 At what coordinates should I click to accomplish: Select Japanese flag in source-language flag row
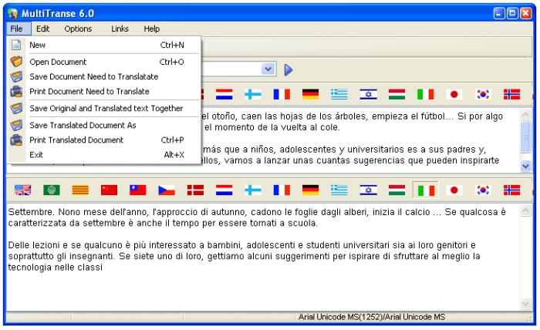pos(454,94)
